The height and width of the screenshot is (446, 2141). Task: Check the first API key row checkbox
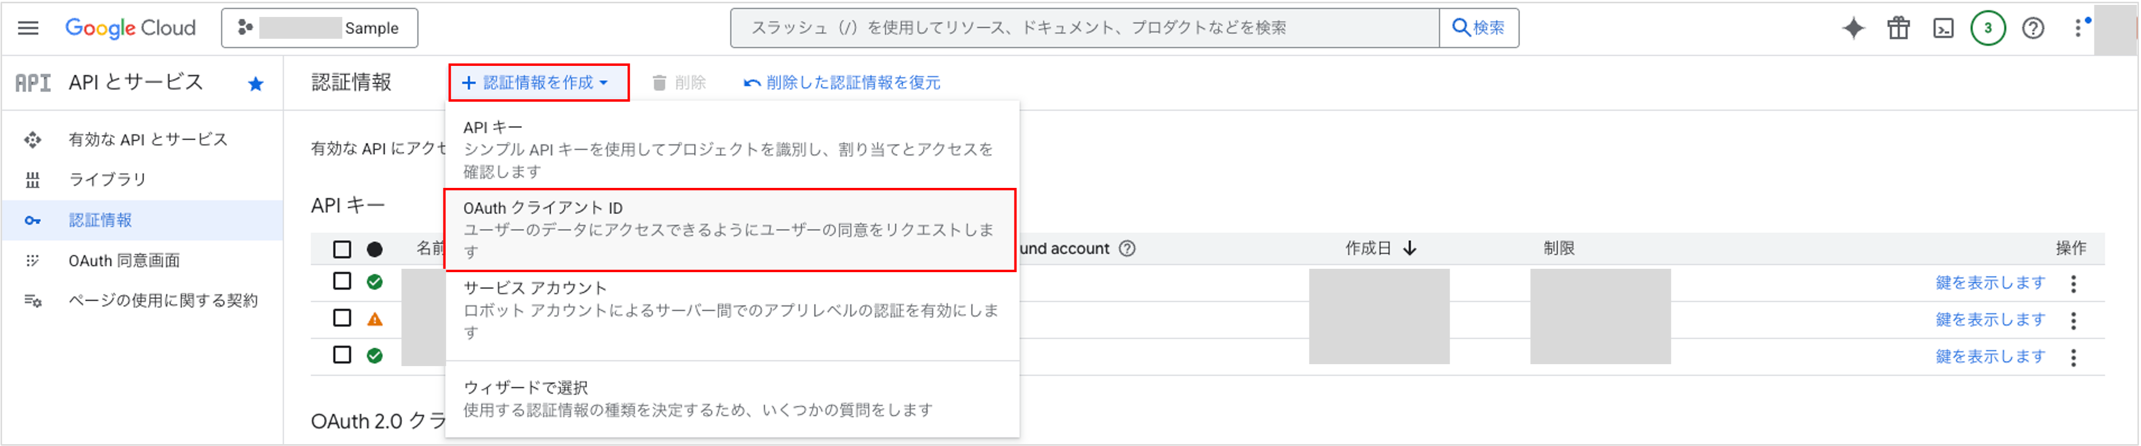[342, 281]
